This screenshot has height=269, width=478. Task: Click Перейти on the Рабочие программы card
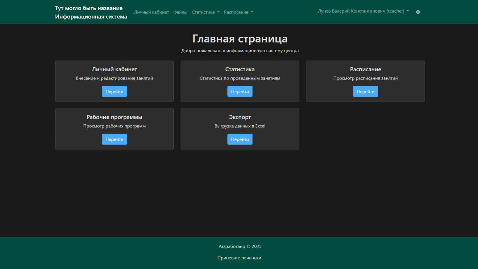114,139
